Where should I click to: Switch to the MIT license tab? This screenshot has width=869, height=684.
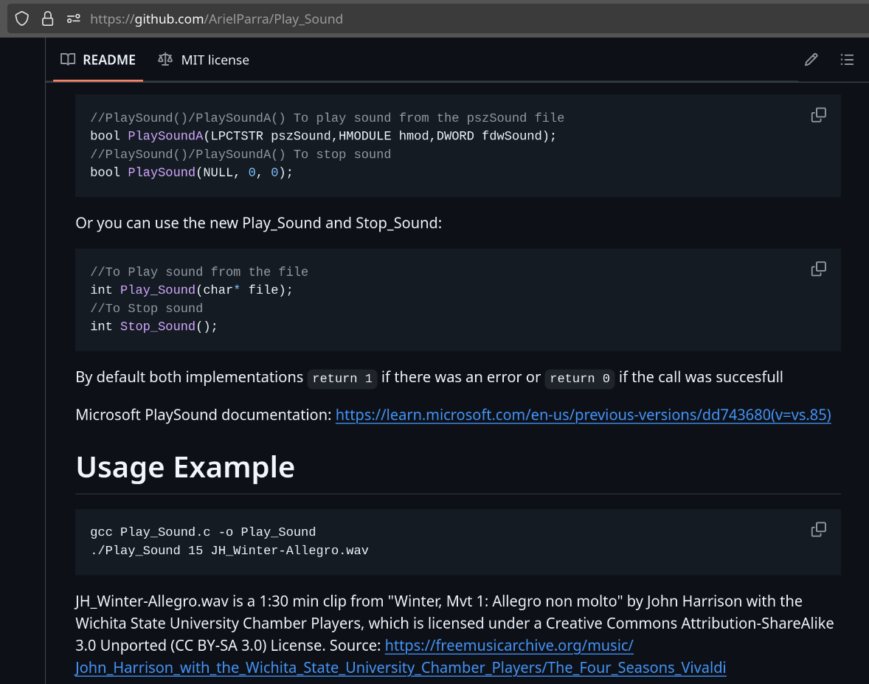(204, 60)
